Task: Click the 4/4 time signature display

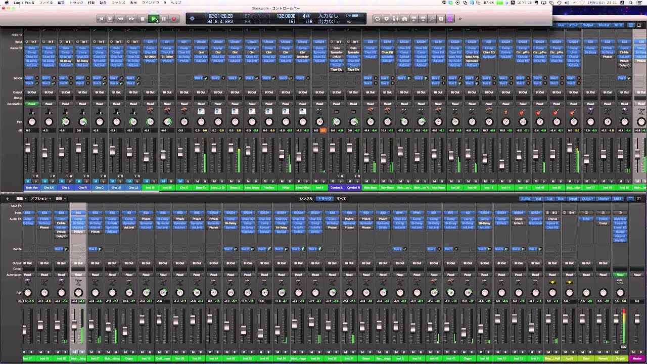Action: [x=306, y=16]
